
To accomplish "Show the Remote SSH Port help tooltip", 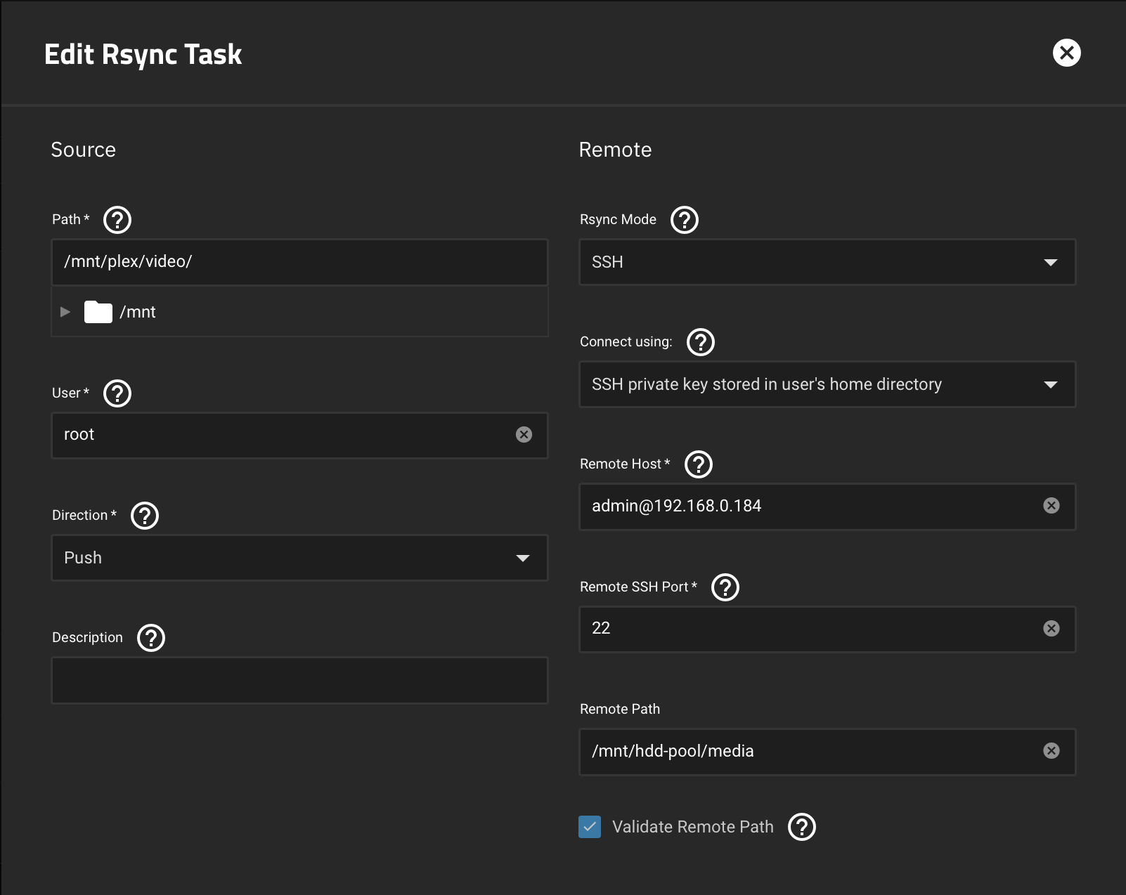I will 725,587.
